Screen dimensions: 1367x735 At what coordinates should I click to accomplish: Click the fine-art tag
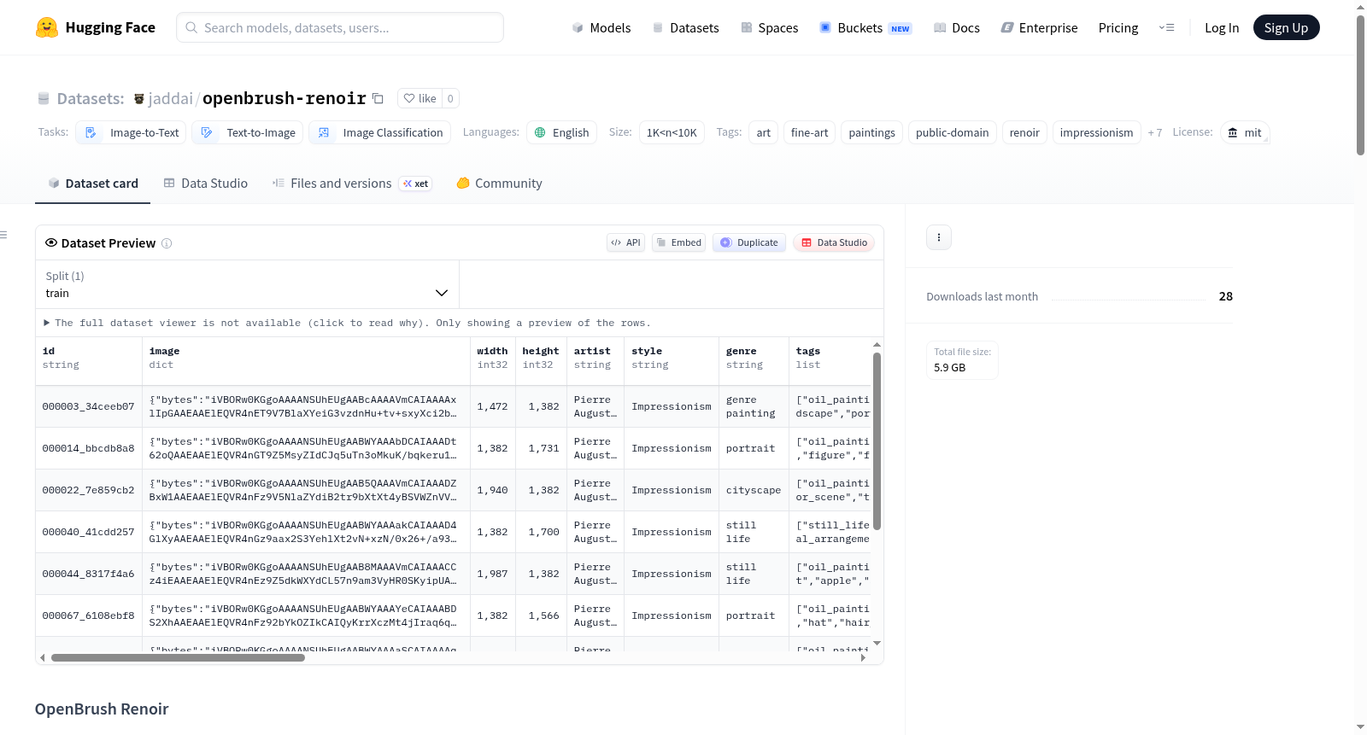pos(809,132)
